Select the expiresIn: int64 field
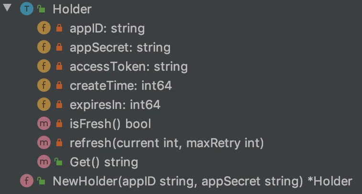The image size is (362, 194). 115,105
